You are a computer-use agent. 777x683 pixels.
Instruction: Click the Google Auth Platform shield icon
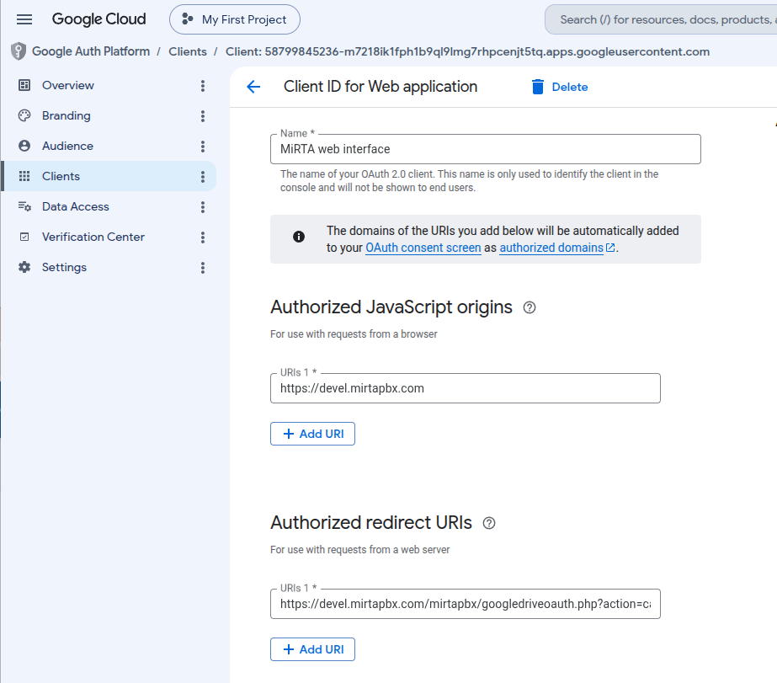pyautogui.click(x=19, y=51)
